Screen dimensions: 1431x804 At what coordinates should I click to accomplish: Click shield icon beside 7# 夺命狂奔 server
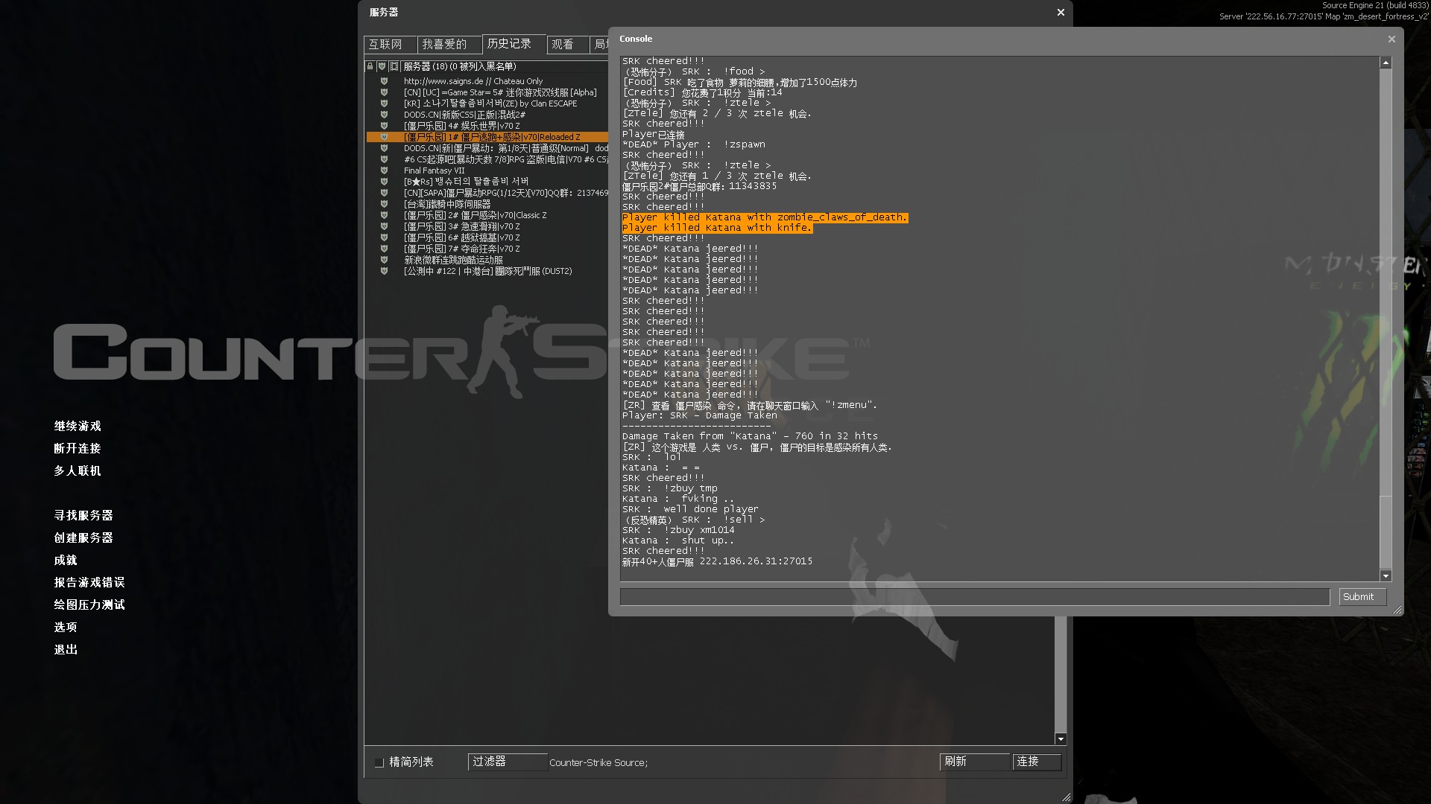pyautogui.click(x=384, y=249)
